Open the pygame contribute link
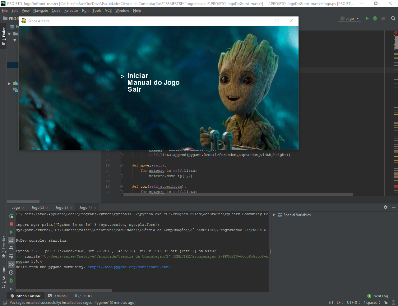398x306 pixels. (129, 267)
